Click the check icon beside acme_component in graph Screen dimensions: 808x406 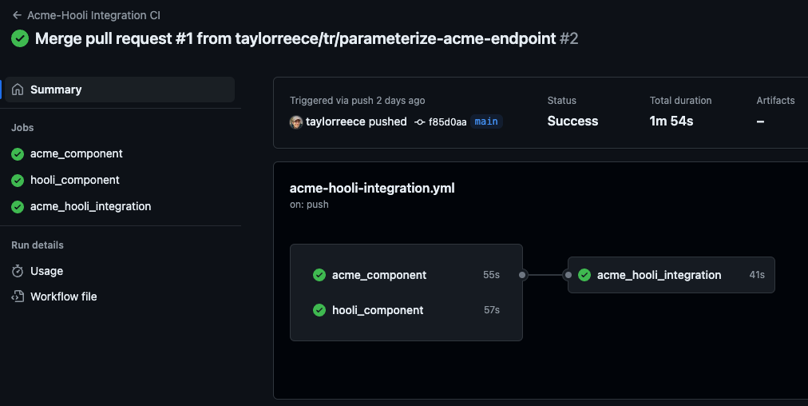[319, 275]
